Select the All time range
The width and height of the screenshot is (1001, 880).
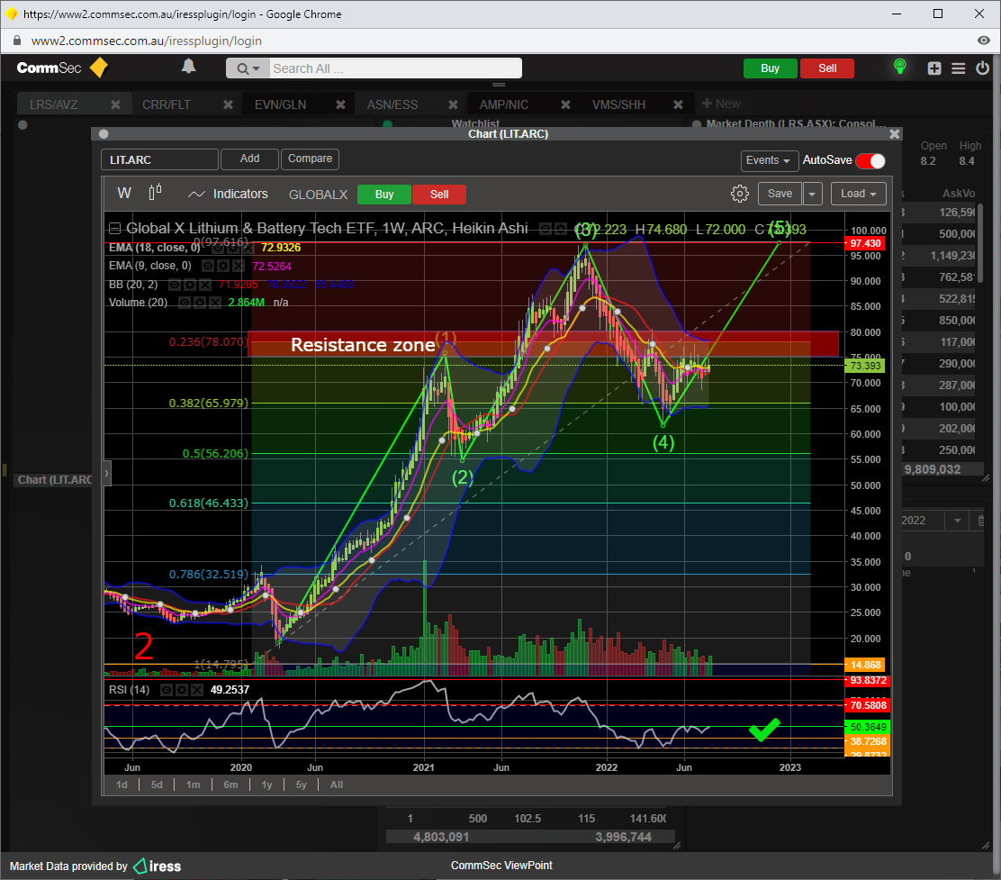click(x=337, y=785)
